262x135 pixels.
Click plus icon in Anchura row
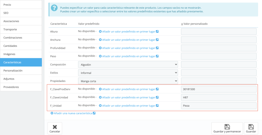tap(100, 40)
